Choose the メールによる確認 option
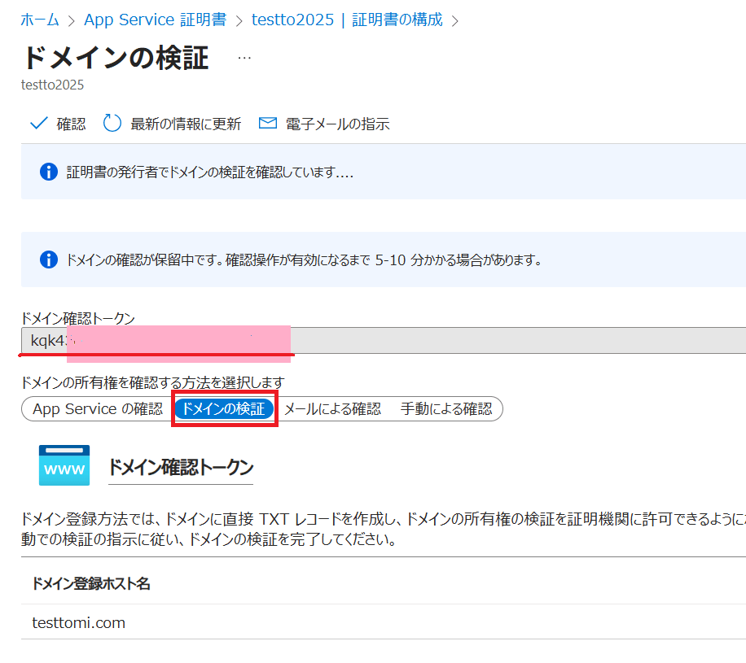The height and width of the screenshot is (663, 746). point(331,409)
